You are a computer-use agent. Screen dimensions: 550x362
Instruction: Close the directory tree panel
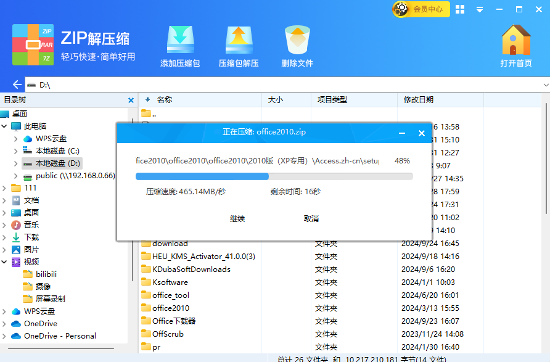[x=131, y=100]
